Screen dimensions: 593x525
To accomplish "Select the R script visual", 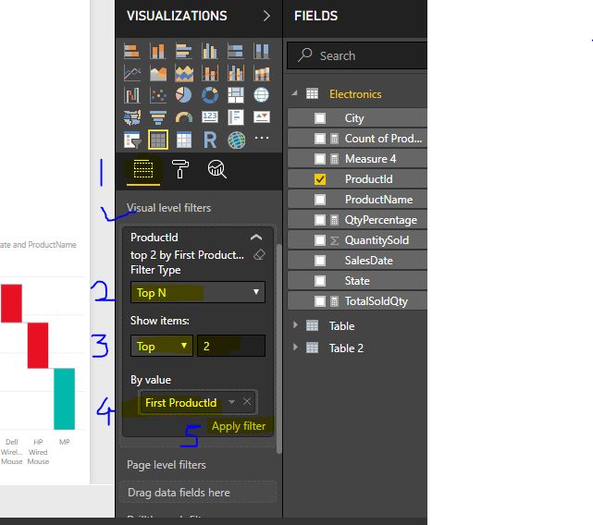I will point(209,140).
